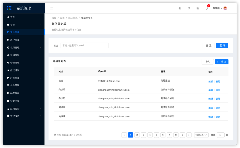Click the house icon beside 首页 in sidebar
The image size is (240, 148).
point(8,17)
